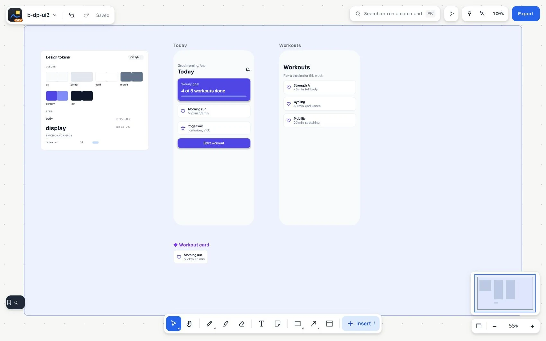Select the Cycling workout row

pos(320,104)
